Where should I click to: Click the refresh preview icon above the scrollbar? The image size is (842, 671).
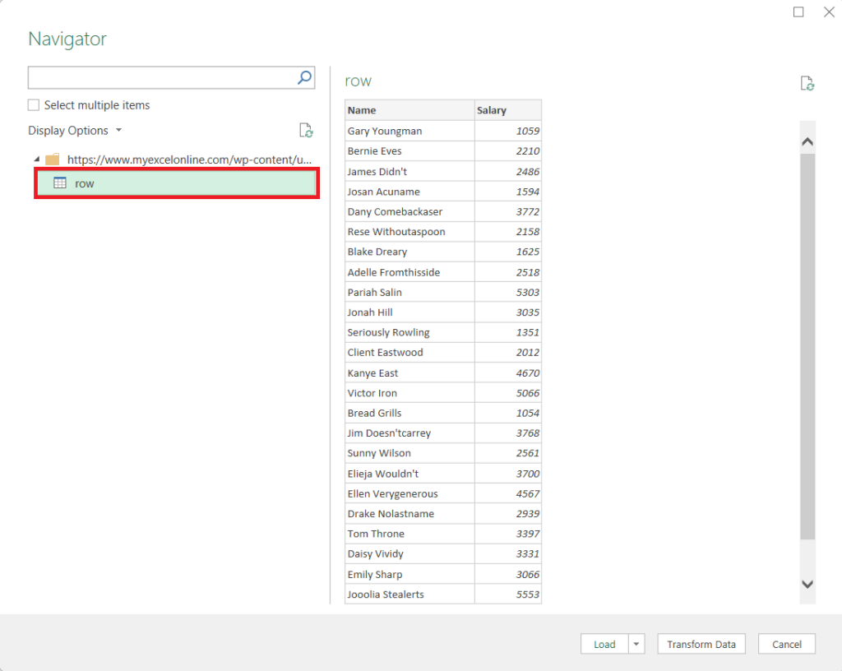point(807,83)
